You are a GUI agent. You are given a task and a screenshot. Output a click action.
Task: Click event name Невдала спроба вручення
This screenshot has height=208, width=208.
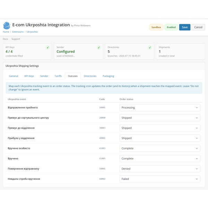[24, 179]
